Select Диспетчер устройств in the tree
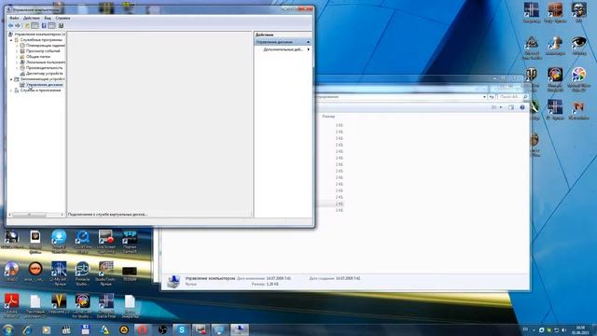 click(x=45, y=73)
